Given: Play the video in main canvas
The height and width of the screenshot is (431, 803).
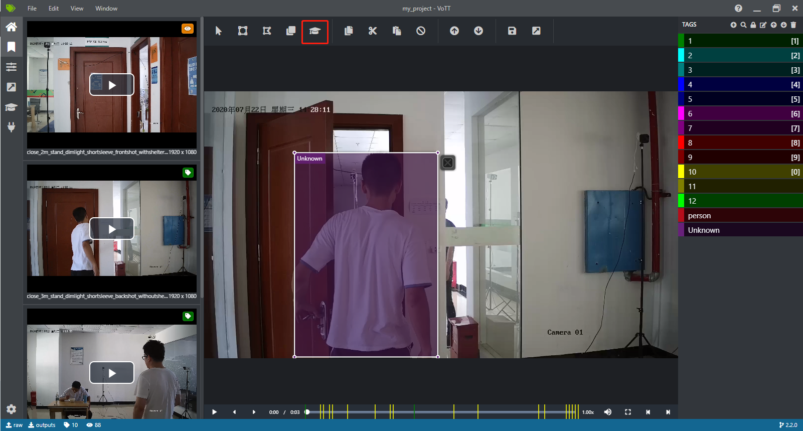Looking at the screenshot, I should click(x=214, y=412).
